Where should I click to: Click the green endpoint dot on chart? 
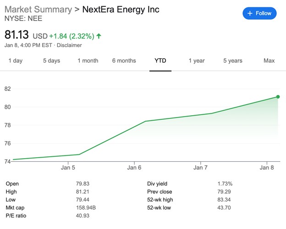[278, 96]
